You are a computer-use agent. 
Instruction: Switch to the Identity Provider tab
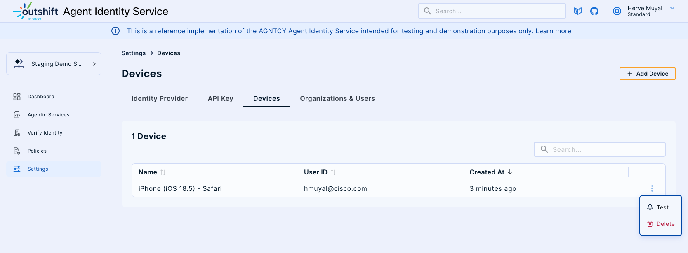pos(160,98)
